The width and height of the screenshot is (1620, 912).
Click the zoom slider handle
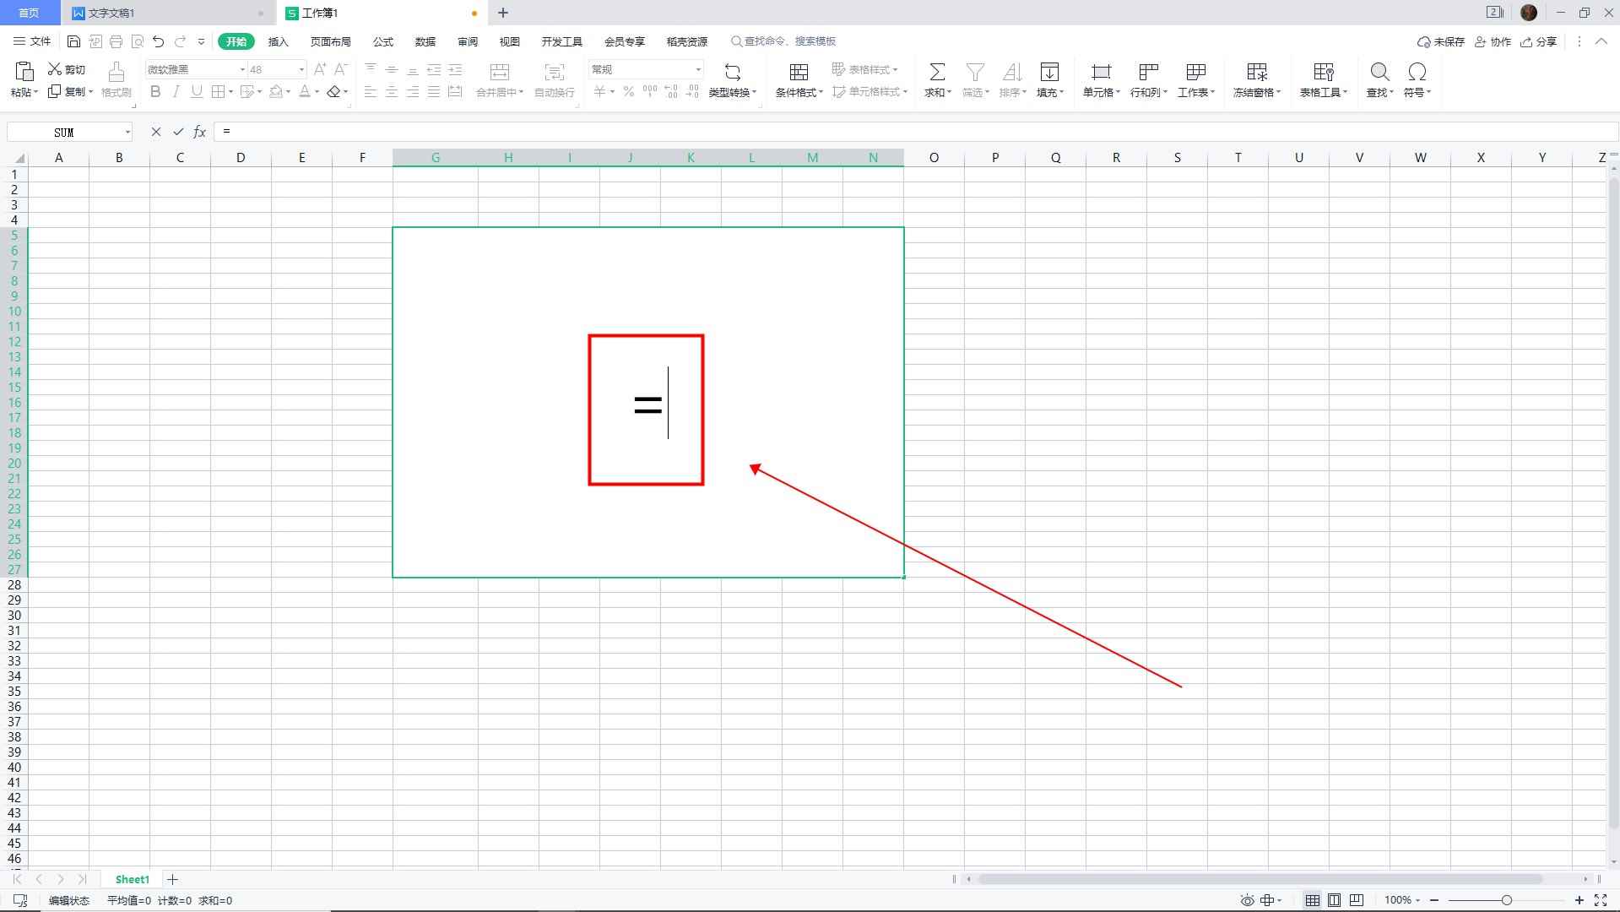(1506, 900)
